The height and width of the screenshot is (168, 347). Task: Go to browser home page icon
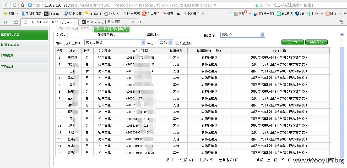tap(23, 5)
